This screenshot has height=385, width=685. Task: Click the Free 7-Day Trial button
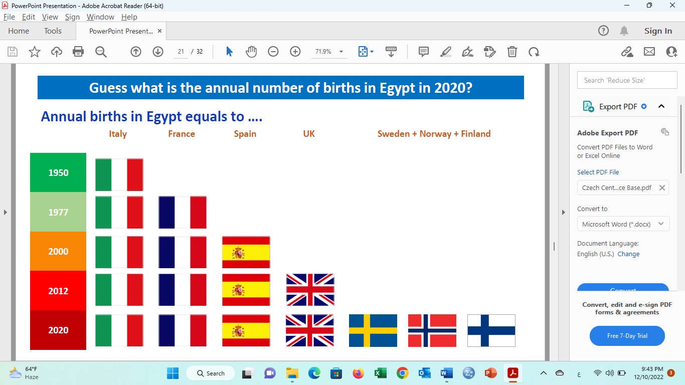[x=627, y=336]
